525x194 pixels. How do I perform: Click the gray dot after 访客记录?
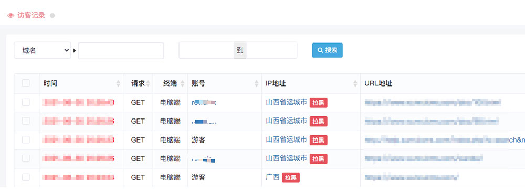point(52,15)
